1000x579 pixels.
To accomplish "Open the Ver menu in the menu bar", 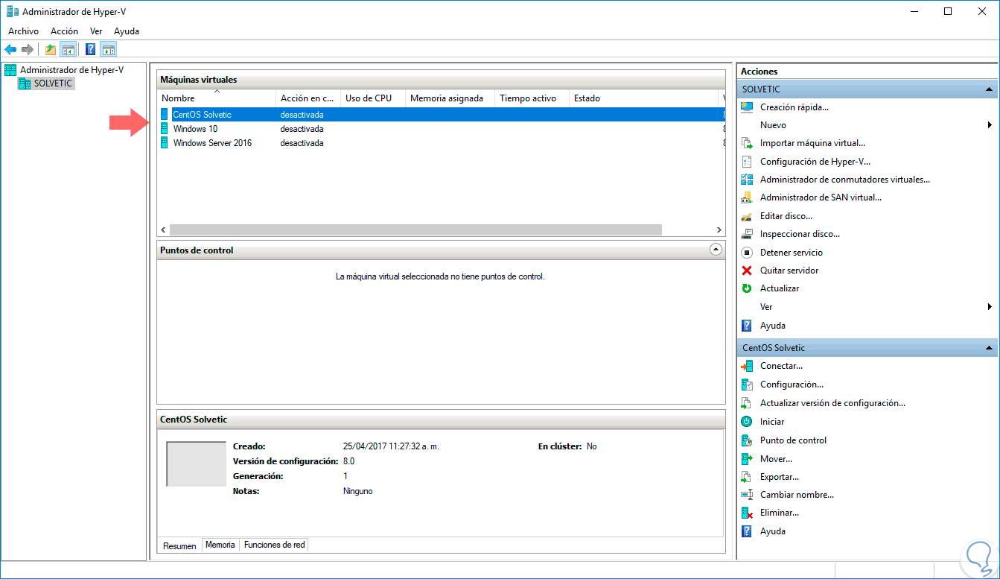I will [x=96, y=31].
